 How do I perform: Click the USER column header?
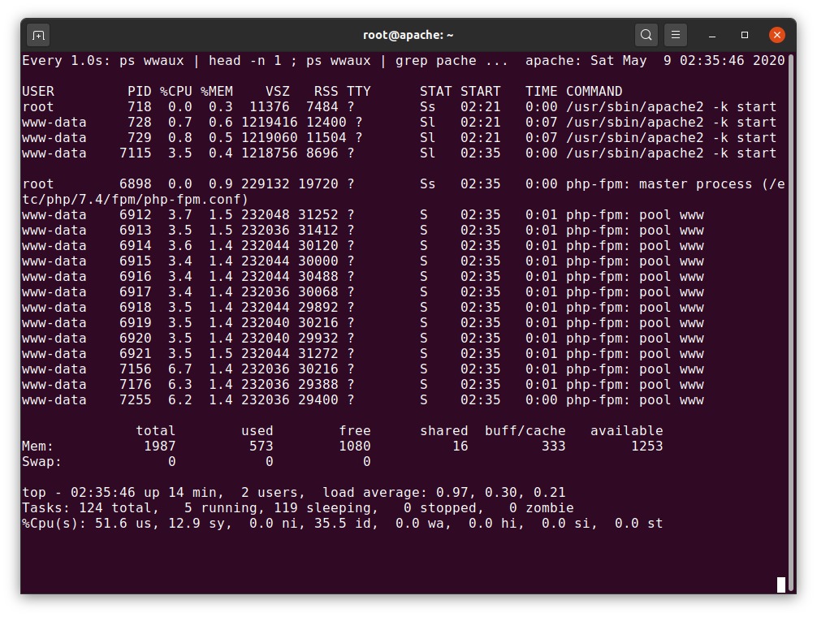click(38, 91)
